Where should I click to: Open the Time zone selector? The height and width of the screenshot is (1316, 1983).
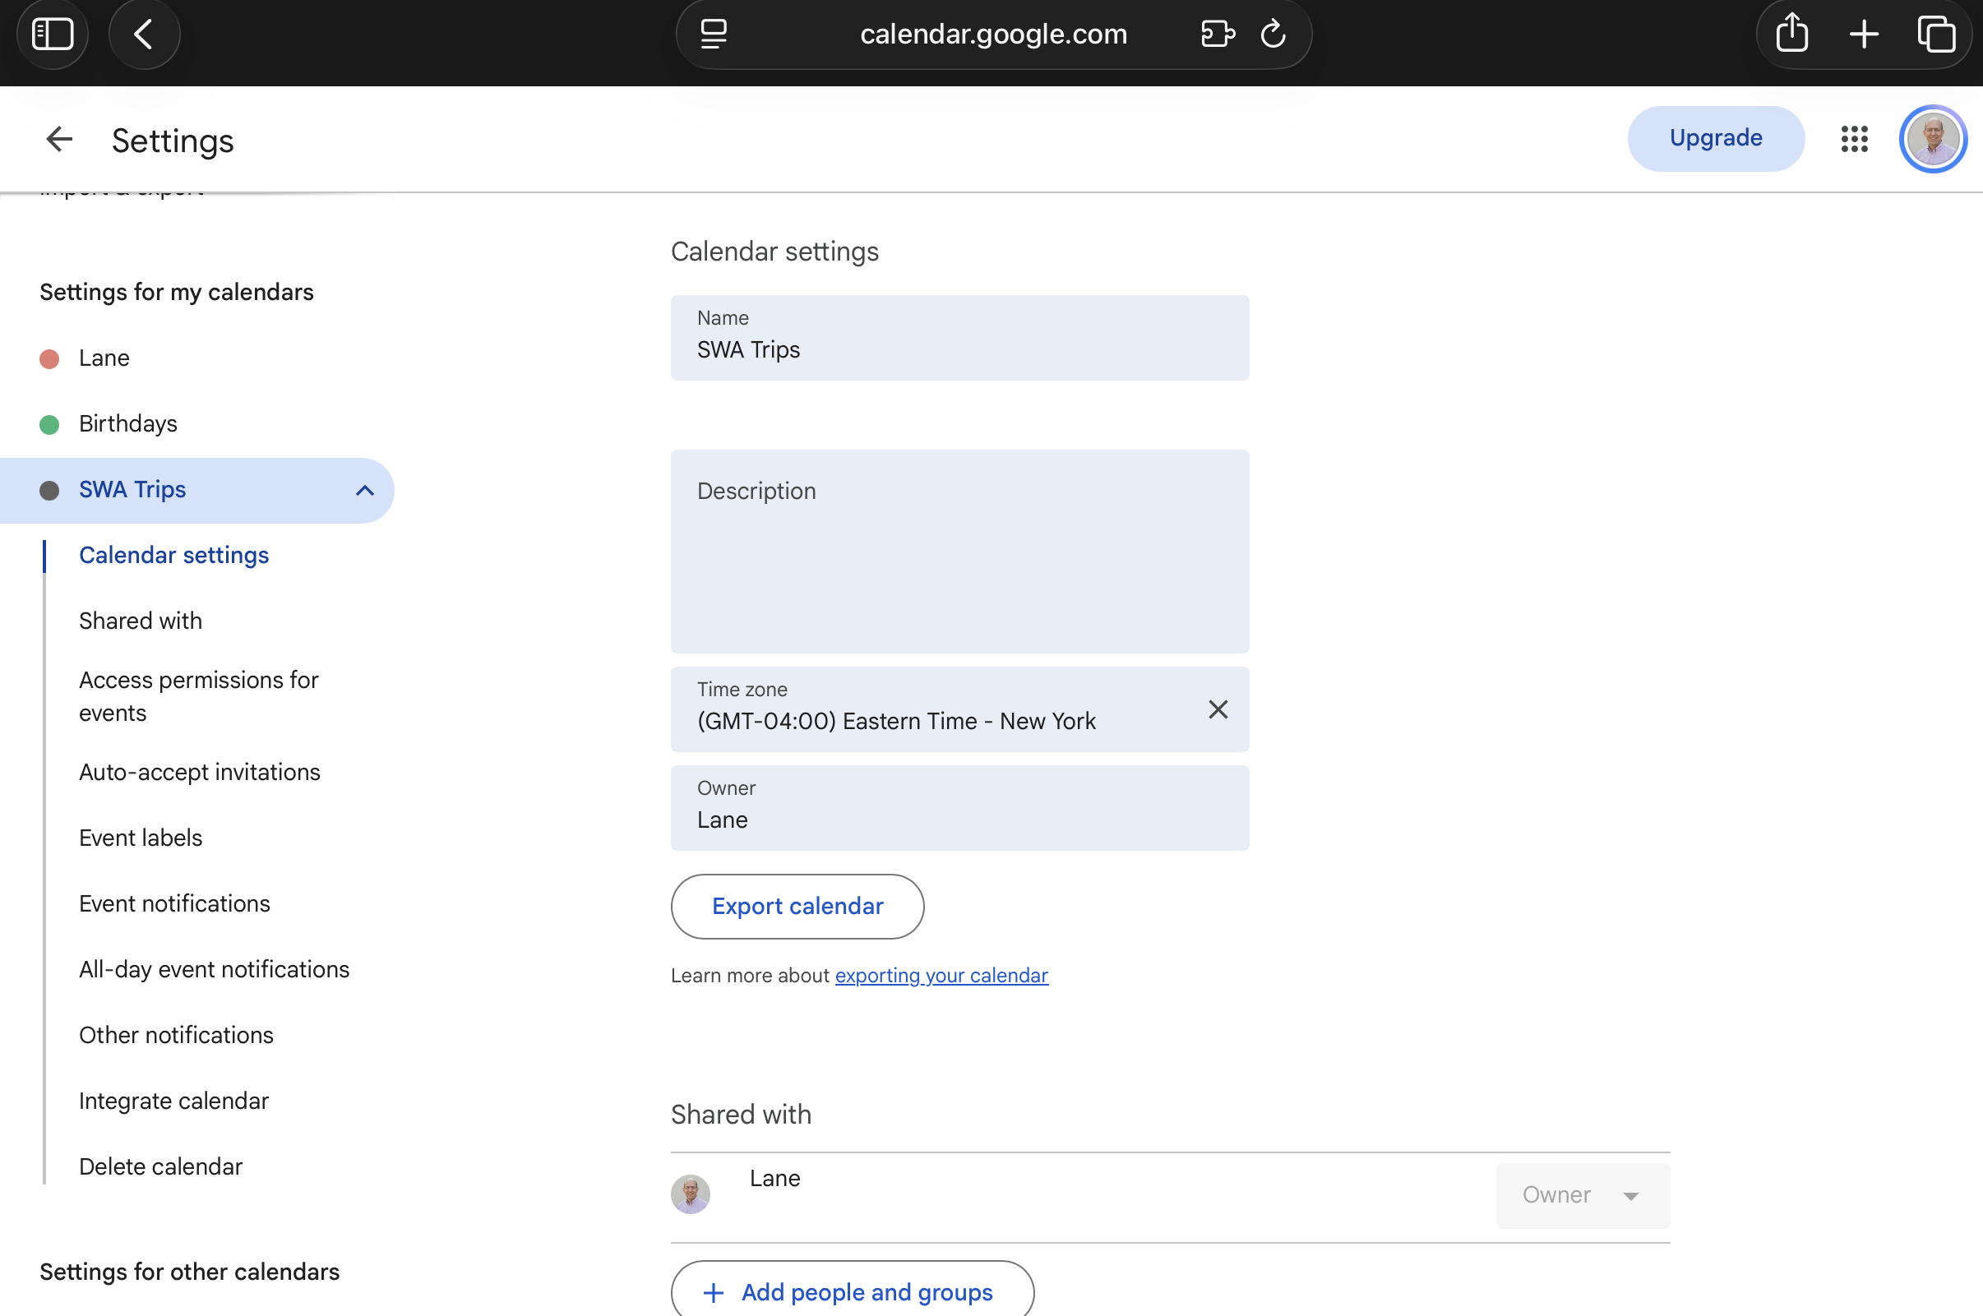[959, 709]
